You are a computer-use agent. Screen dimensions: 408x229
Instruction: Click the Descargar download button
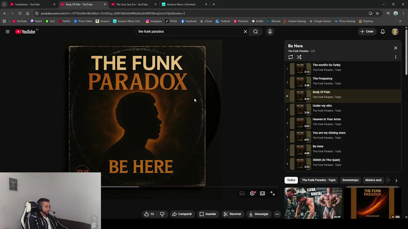tap(259, 214)
